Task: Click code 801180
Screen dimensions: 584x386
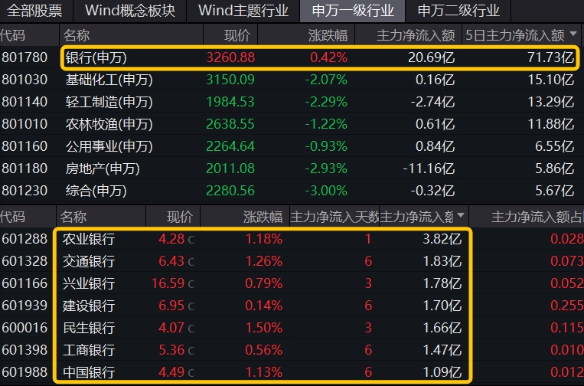Action: click(24, 168)
